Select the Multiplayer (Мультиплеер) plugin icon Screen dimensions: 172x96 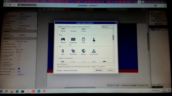tap(94, 51)
